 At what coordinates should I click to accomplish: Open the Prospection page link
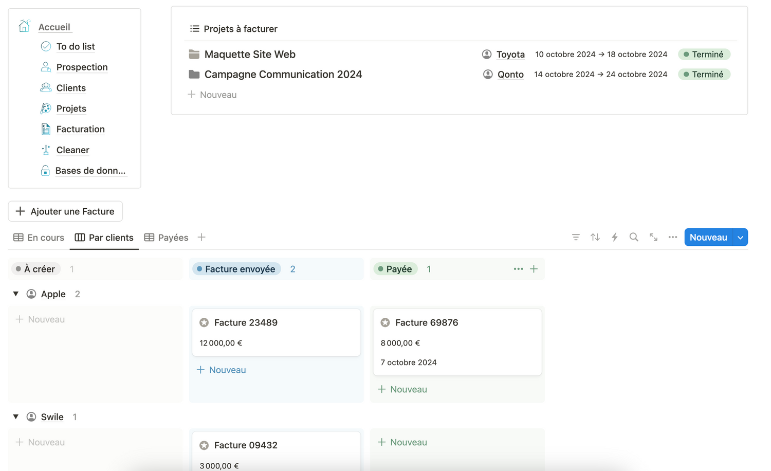(x=82, y=67)
